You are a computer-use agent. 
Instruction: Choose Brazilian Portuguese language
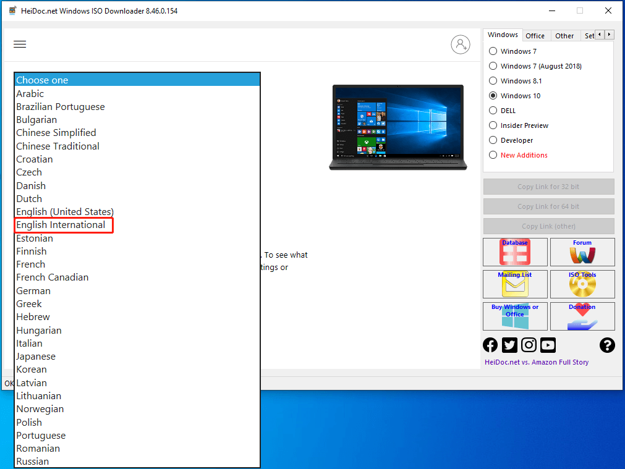click(x=137, y=107)
